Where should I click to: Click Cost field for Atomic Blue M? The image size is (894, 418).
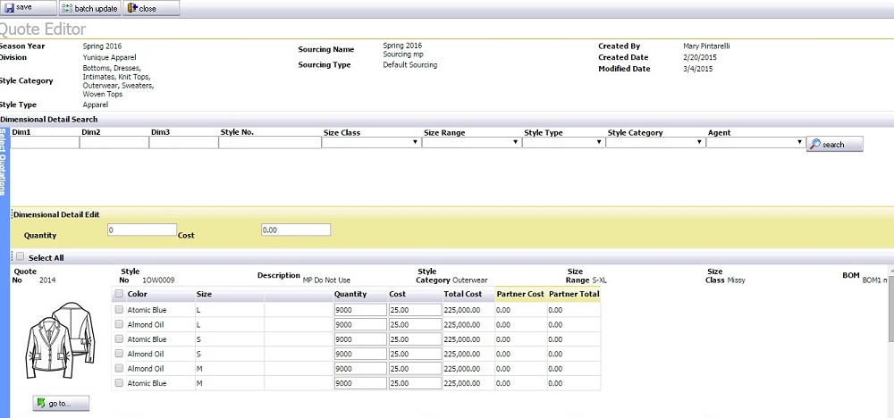415,384
